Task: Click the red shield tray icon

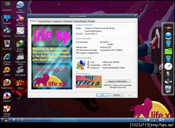Action: (145, 120)
